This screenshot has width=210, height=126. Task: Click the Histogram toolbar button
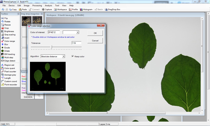[86, 9]
